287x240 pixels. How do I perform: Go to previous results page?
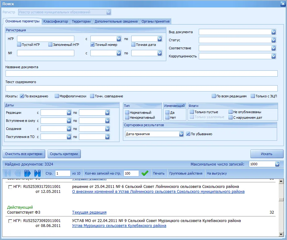[x=18, y=173]
